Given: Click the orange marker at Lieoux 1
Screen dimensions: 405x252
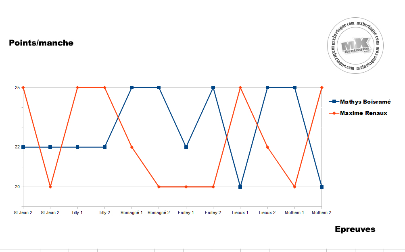Looking at the screenshot, I should pyautogui.click(x=240, y=87).
